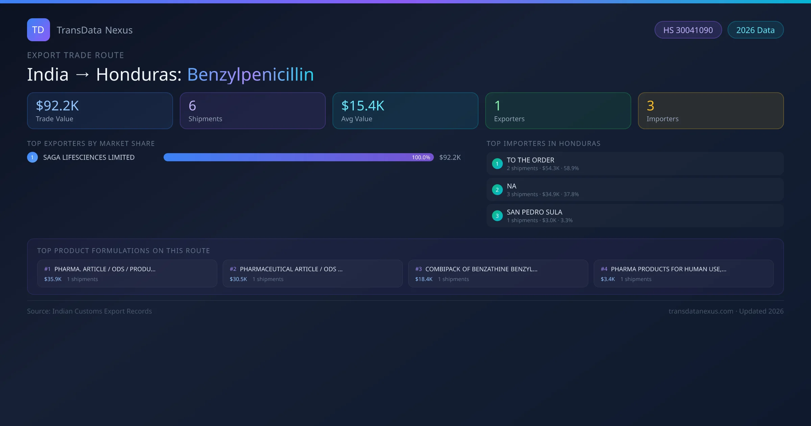Screen dimensions: 811x426
Task: Open #3 COMBIPACK OF BENZATHINE formulation card
Action: tap(498, 274)
